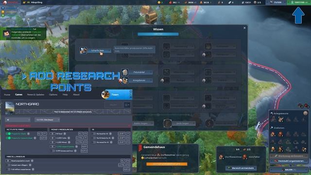
Task: Click the Häuptling rank label in top bar
Action: click(x=37, y=2)
